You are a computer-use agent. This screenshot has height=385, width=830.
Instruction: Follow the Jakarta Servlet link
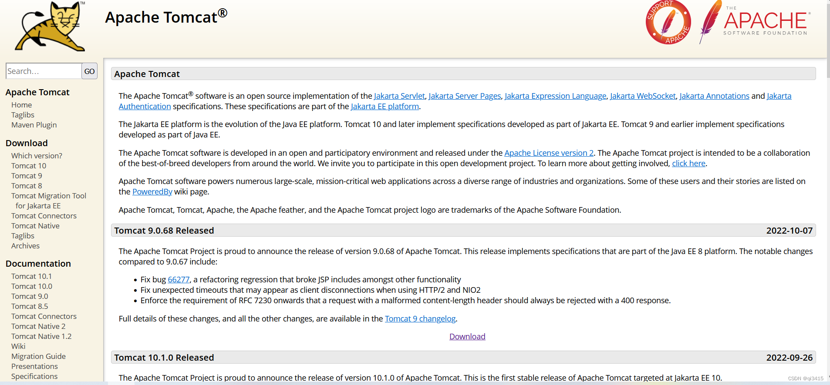coord(399,96)
